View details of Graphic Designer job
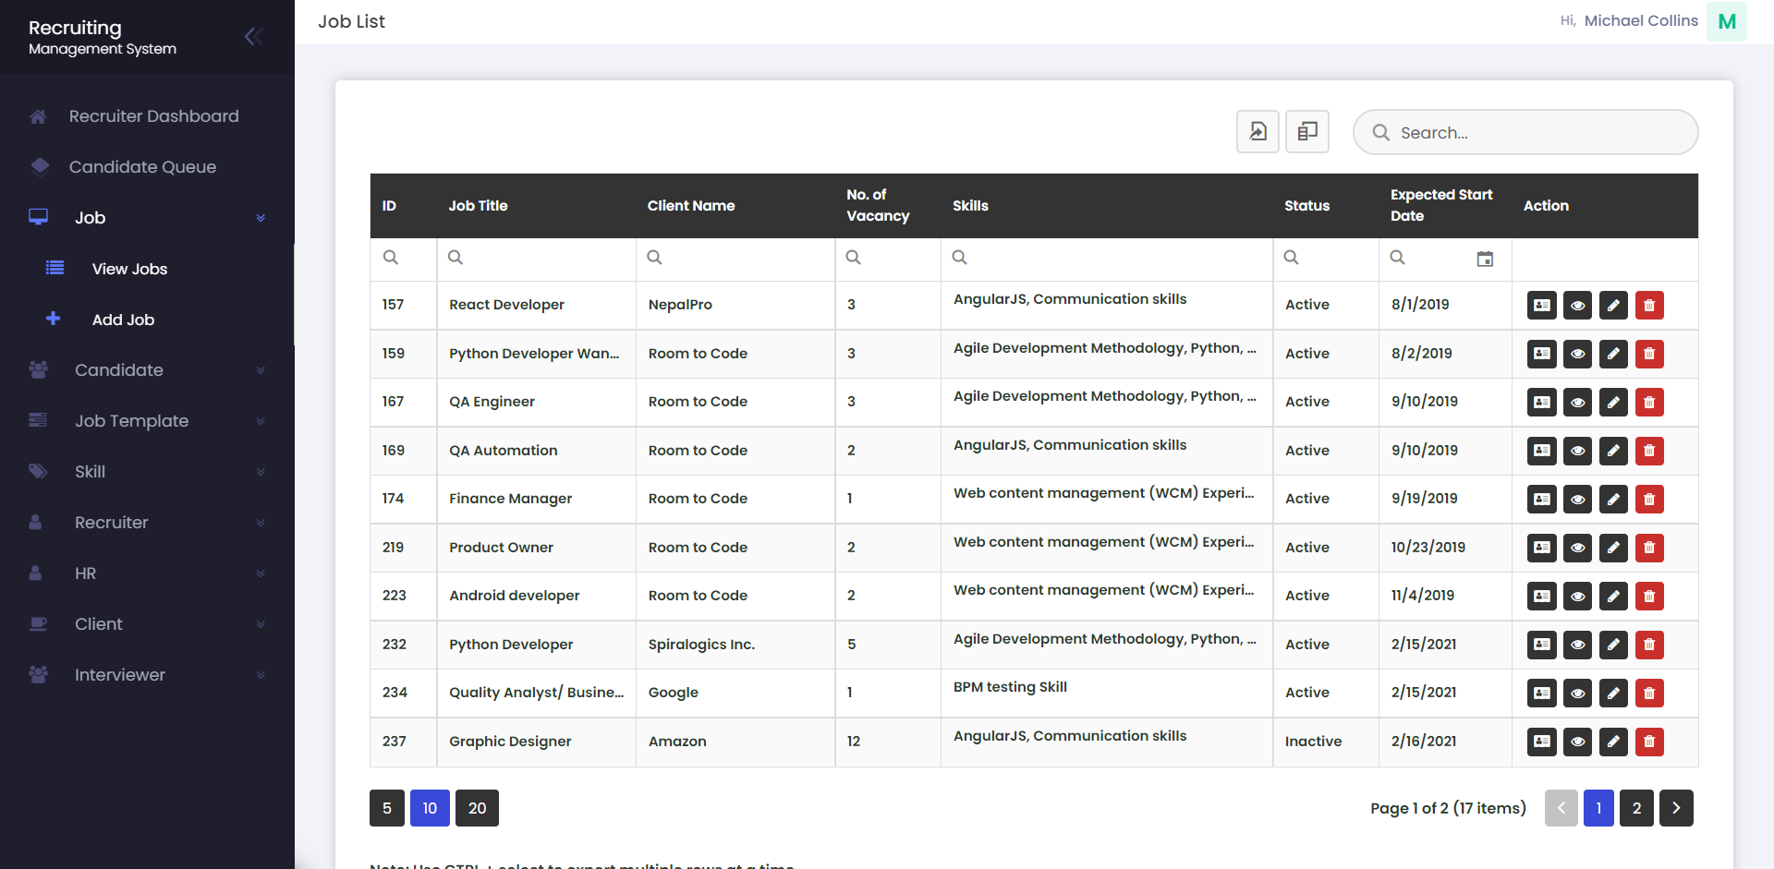 1577,742
